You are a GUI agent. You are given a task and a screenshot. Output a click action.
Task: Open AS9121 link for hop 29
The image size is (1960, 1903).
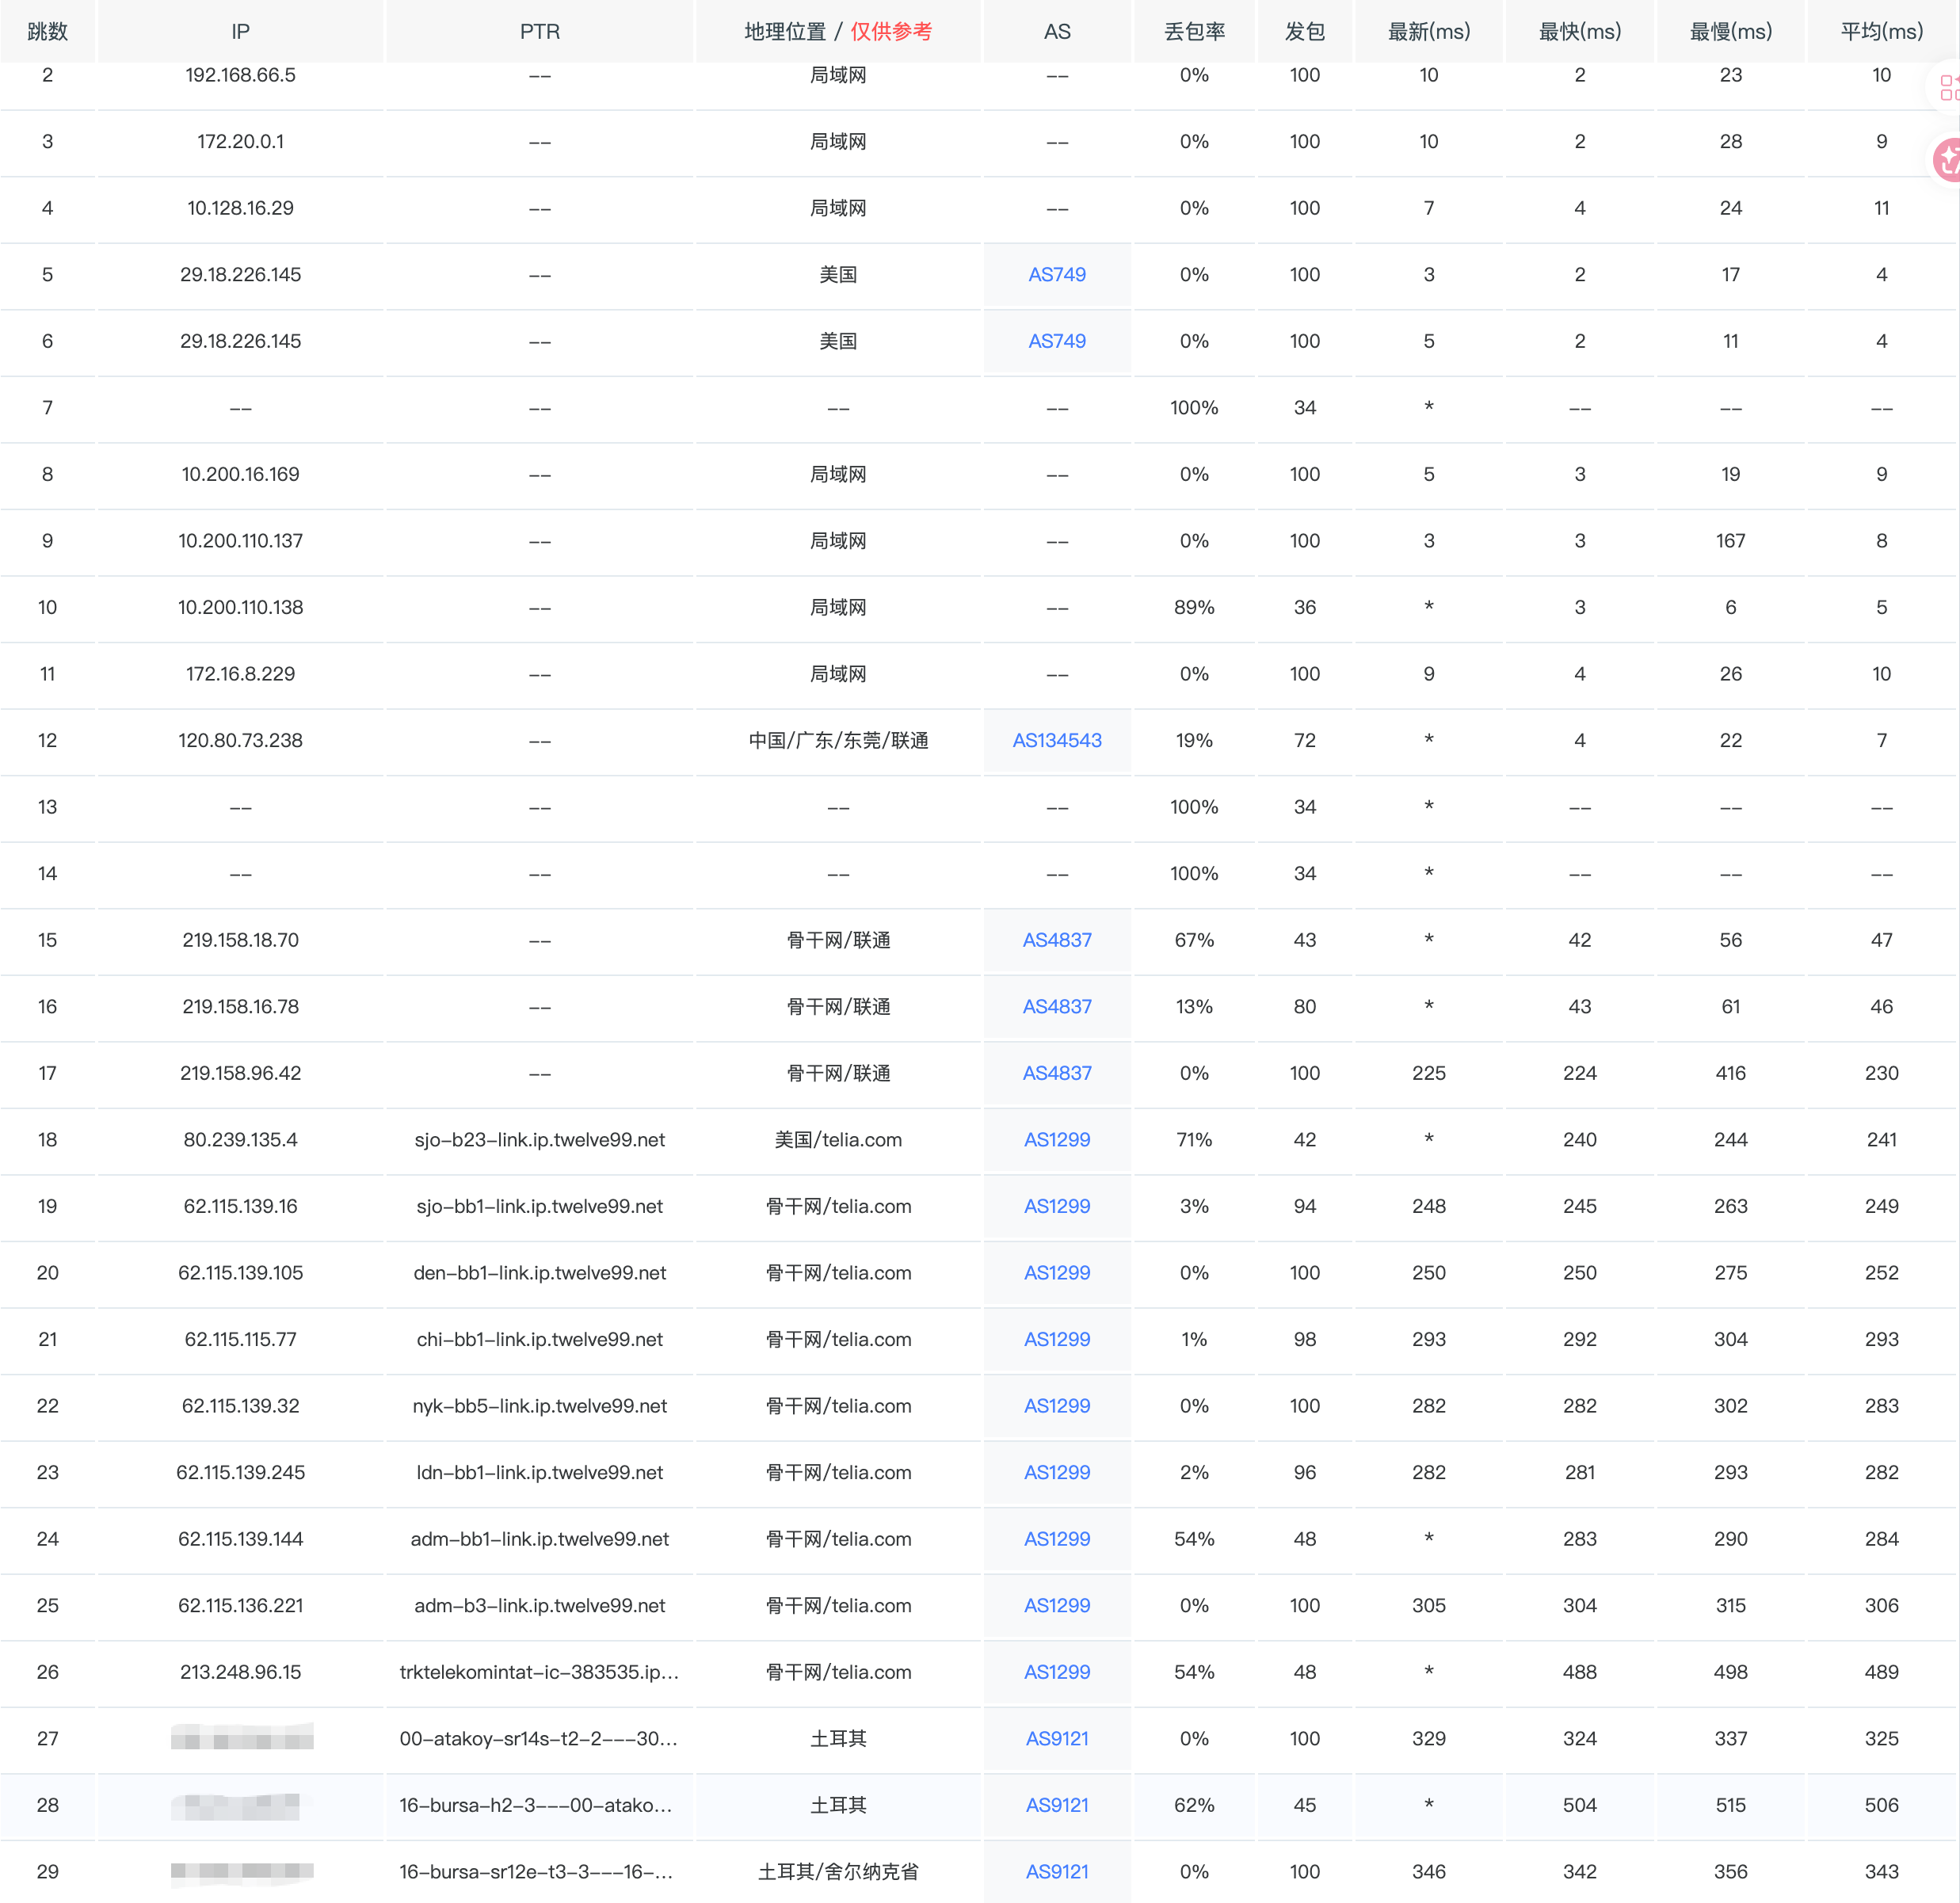(x=1056, y=1872)
